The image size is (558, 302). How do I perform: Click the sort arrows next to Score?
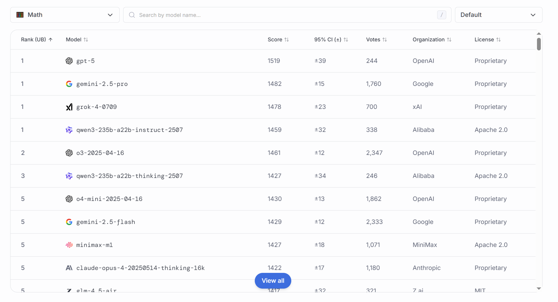click(x=287, y=40)
